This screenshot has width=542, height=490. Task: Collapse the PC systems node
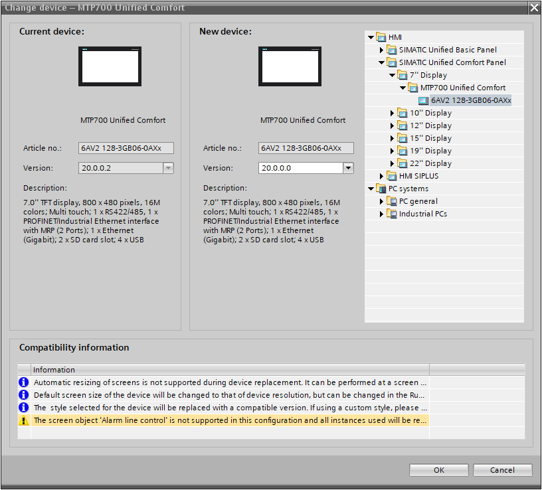click(371, 189)
